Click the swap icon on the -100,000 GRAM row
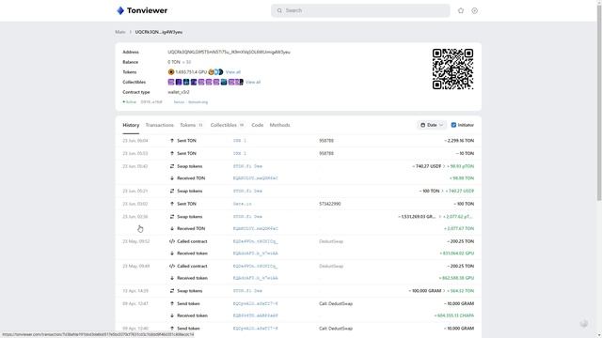The height and width of the screenshot is (338, 602). 172,291
